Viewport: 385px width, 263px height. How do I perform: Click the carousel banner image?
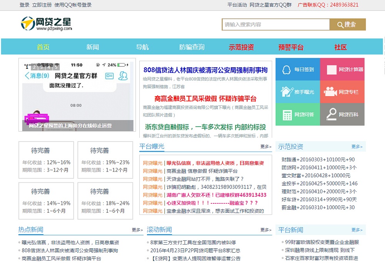coord(78,97)
